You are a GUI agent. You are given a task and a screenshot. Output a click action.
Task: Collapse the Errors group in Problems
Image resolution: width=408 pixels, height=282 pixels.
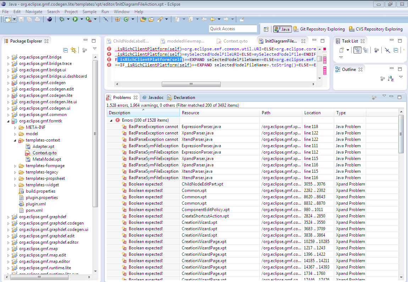click(x=111, y=121)
